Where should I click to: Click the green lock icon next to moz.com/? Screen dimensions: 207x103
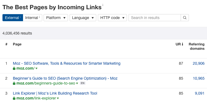14,68
